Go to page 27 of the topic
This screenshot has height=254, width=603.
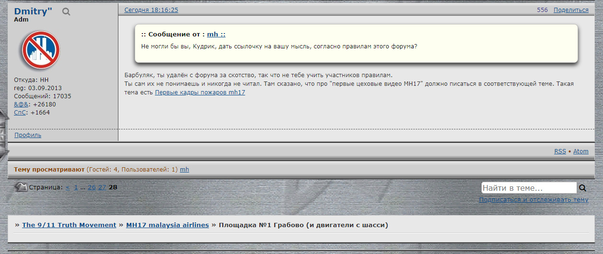click(x=102, y=187)
